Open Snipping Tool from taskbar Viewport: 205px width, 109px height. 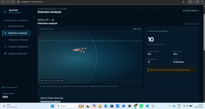click(x=153, y=106)
